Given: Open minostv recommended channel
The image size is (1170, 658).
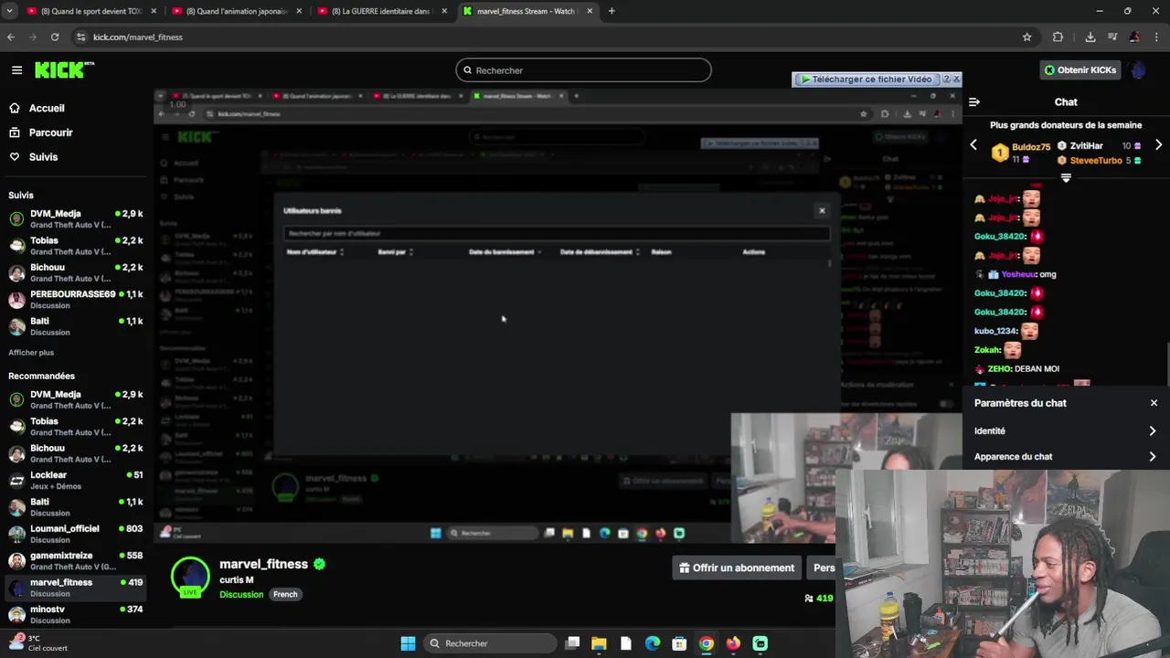Looking at the screenshot, I should (x=76, y=614).
